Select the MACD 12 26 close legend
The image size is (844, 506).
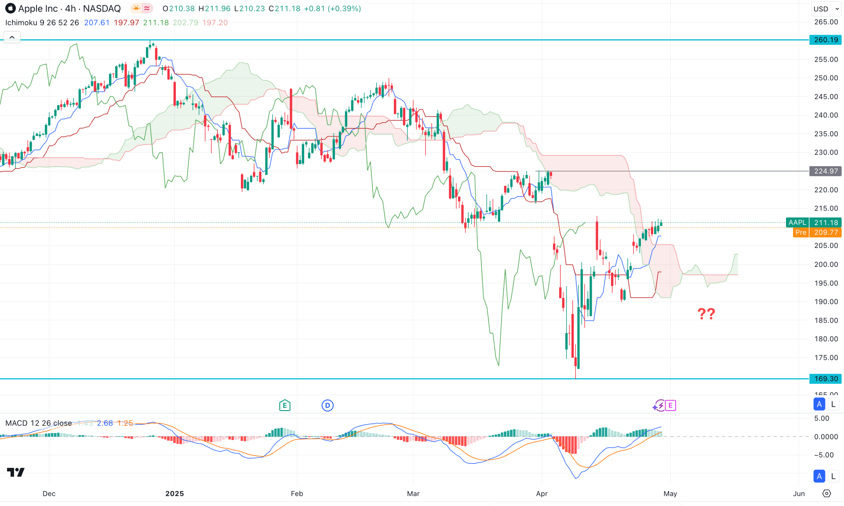click(x=39, y=423)
